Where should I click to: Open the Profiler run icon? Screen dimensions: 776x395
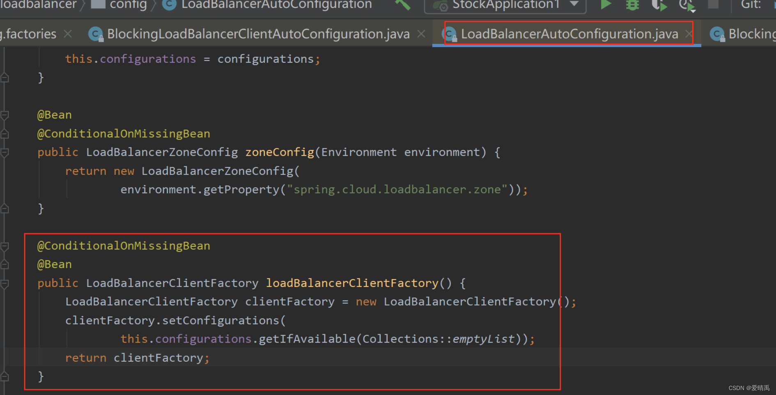[x=686, y=5]
